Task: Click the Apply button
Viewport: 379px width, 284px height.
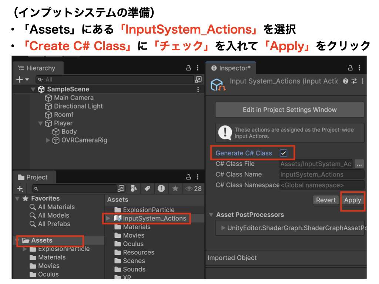Action: (x=352, y=200)
